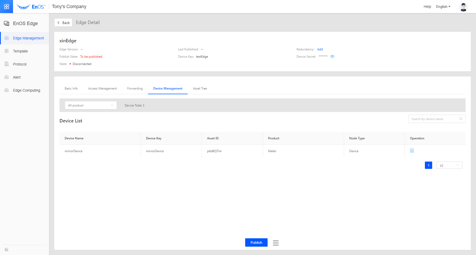Image resolution: width=476 pixels, height=255 pixels.
Task: Expand the All product dropdown
Action: (x=91, y=105)
